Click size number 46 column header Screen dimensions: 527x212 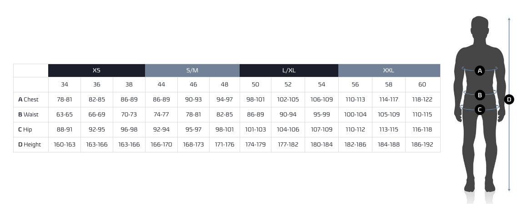[x=193, y=85]
